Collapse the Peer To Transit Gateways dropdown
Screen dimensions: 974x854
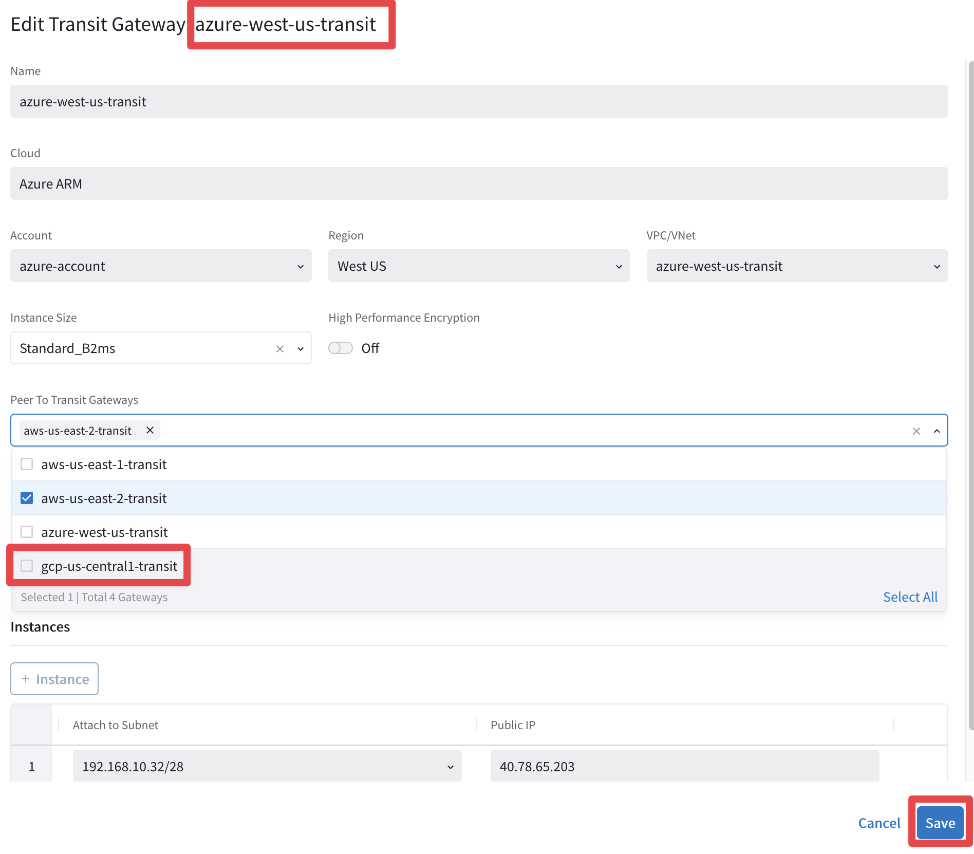coord(936,431)
